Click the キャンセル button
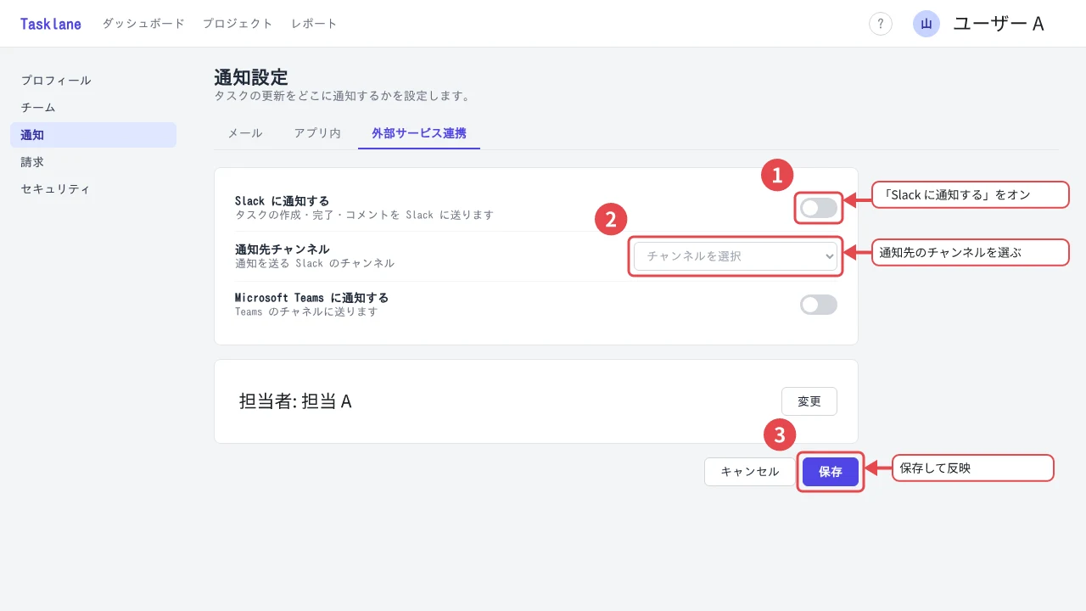 point(750,472)
